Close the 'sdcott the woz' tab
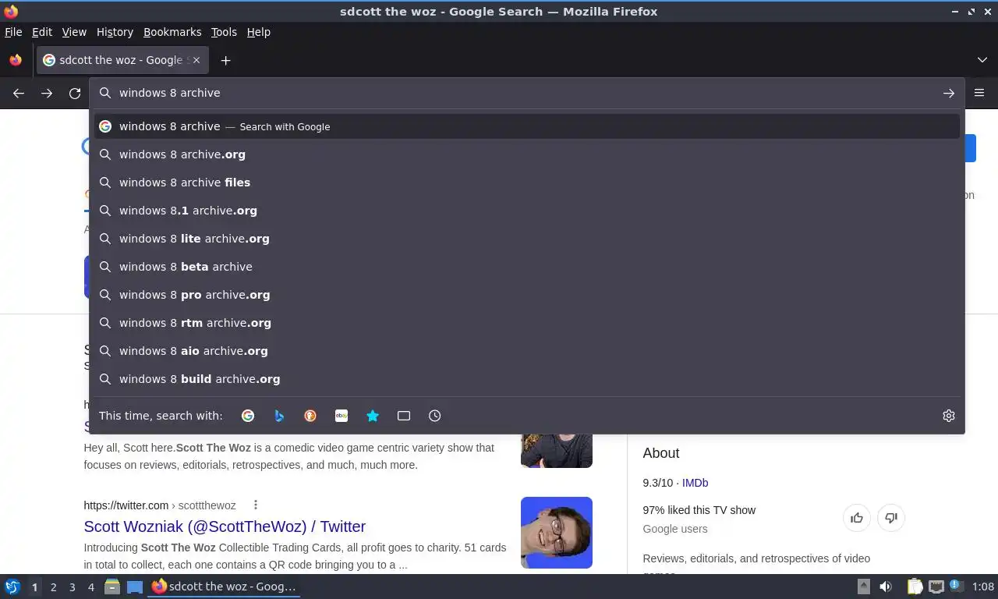Screen dimensions: 998x599 pos(196,60)
